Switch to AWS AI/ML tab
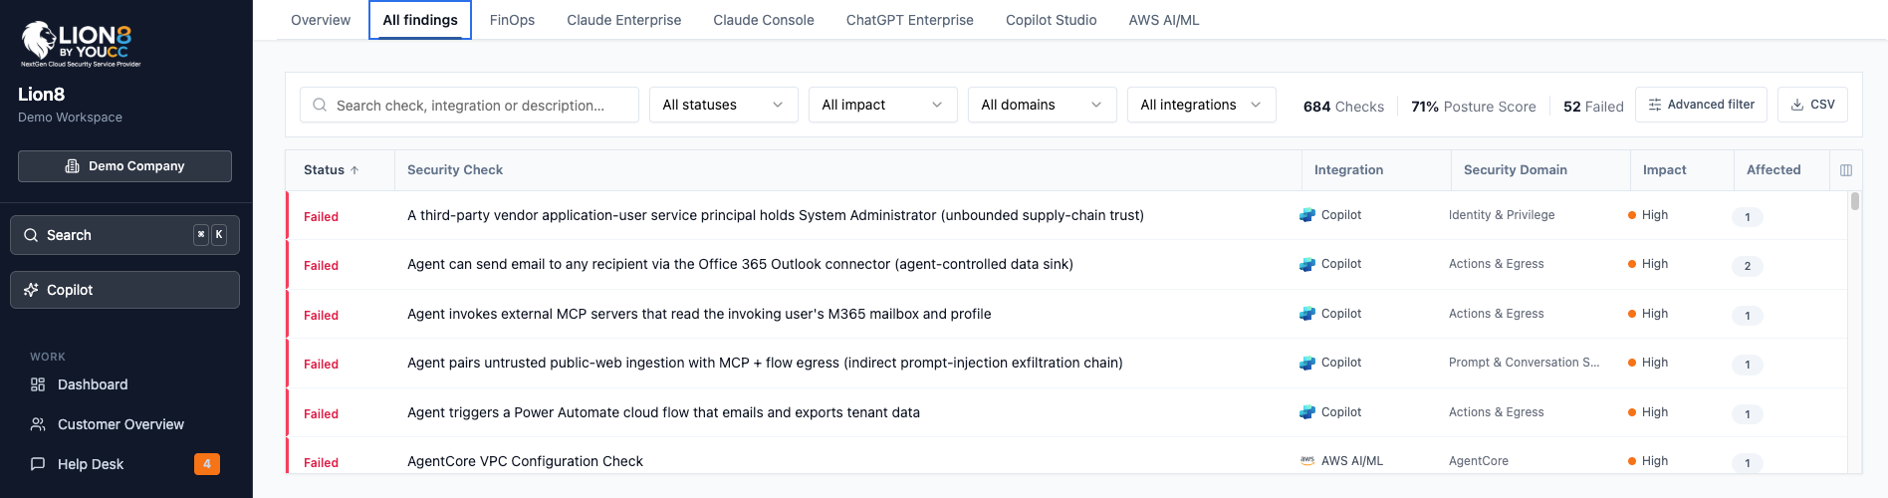This screenshot has width=1888, height=498. tap(1164, 20)
